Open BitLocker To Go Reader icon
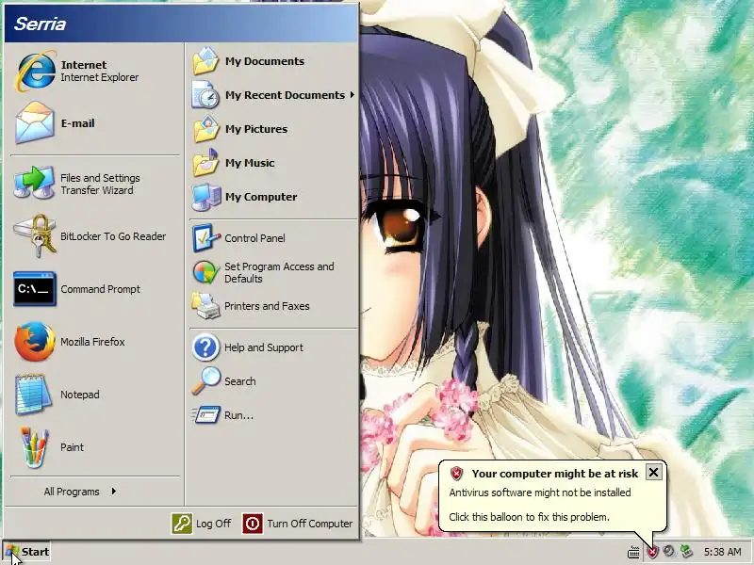Image resolution: width=754 pixels, height=565 pixels. [35, 236]
